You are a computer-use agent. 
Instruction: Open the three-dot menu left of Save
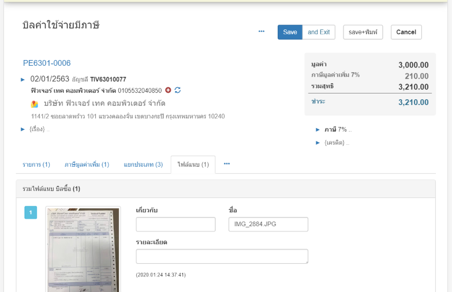(262, 32)
